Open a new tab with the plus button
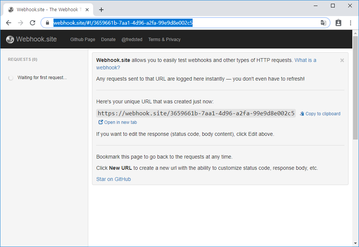This screenshot has height=247, width=359. (x=101, y=10)
